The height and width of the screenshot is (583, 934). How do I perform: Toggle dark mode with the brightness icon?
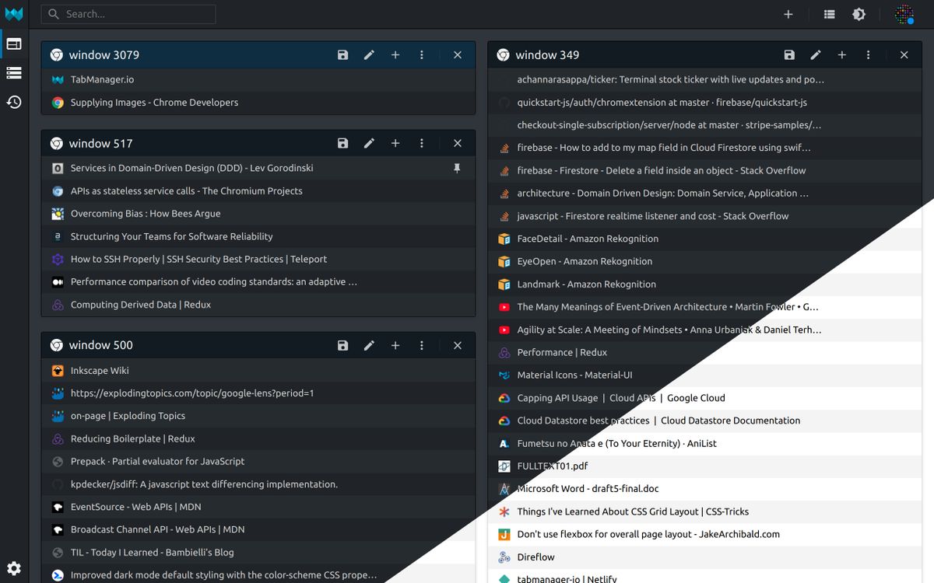click(x=859, y=14)
